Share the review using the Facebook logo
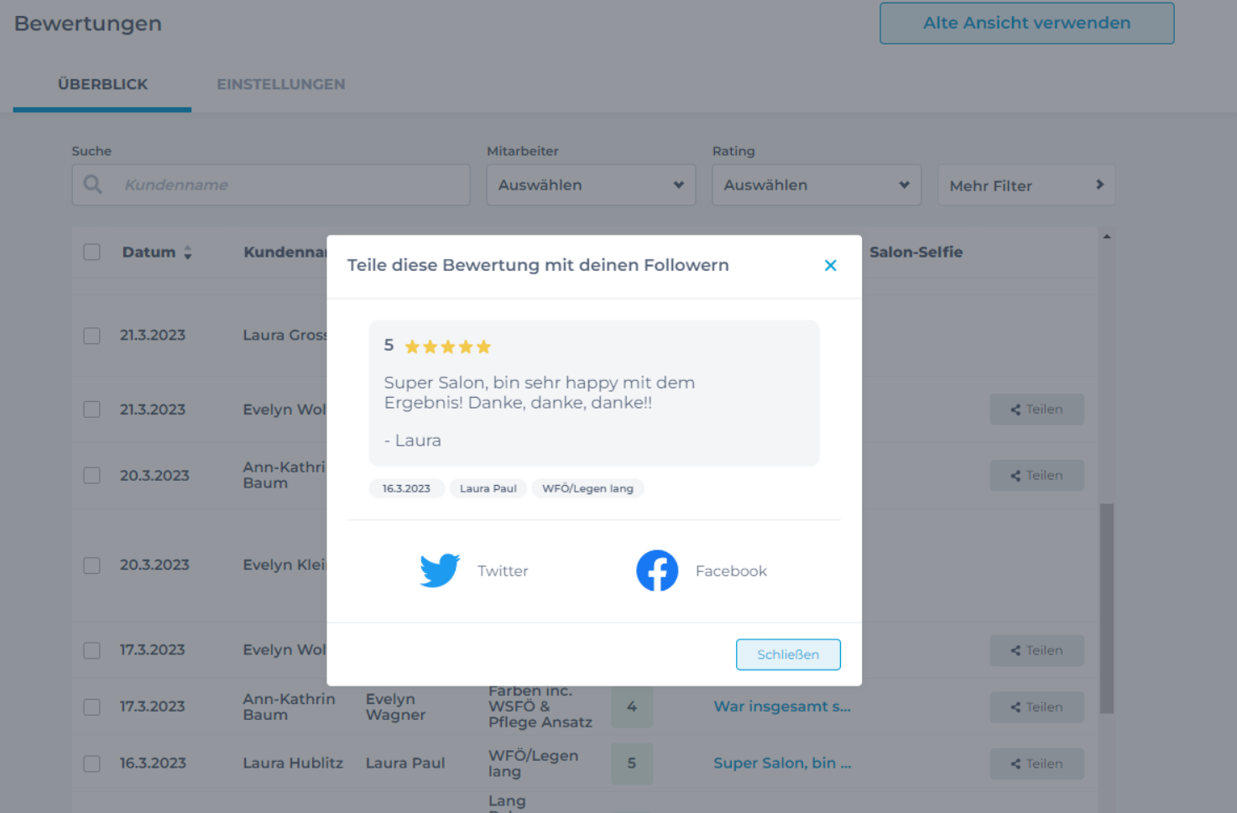 click(657, 571)
